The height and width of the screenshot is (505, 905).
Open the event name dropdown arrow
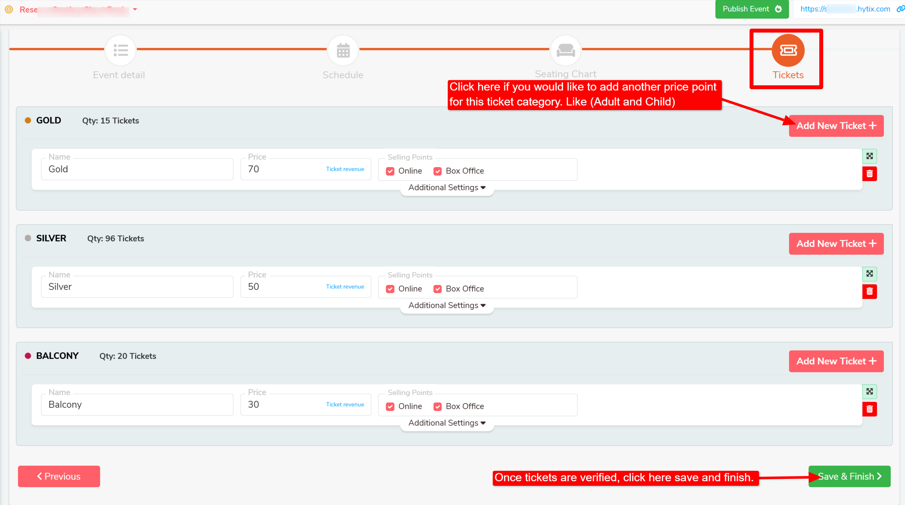(x=135, y=9)
